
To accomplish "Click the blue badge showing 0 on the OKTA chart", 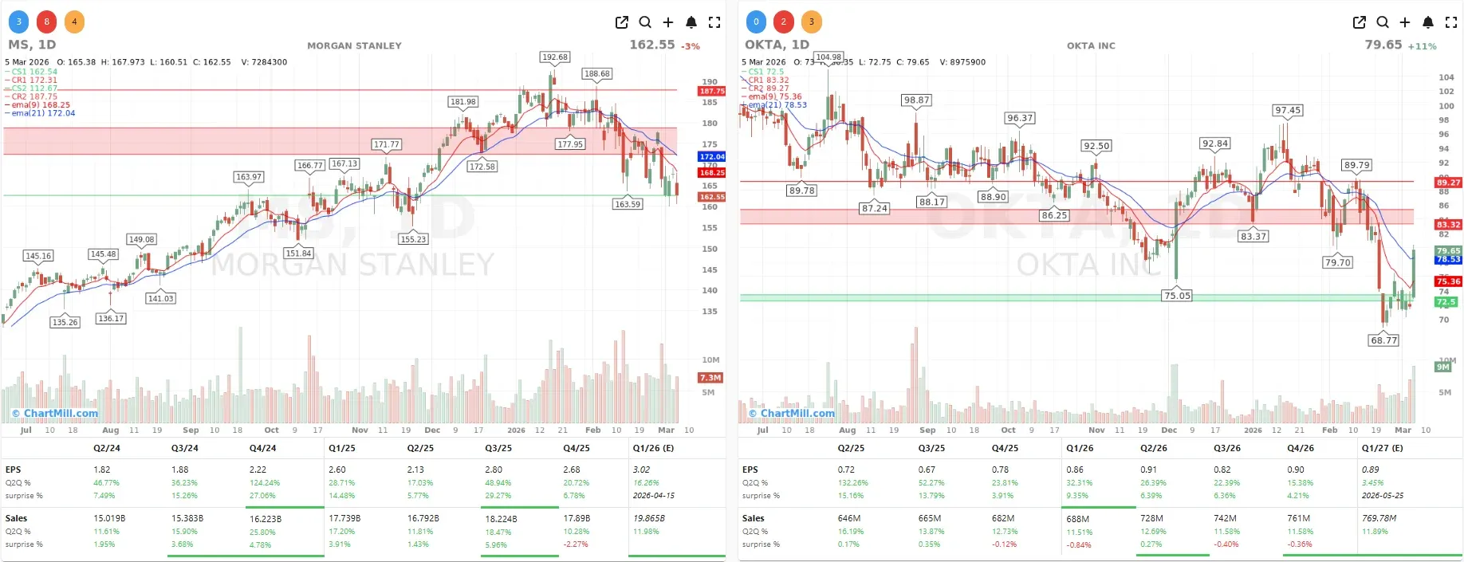I will click(x=756, y=22).
